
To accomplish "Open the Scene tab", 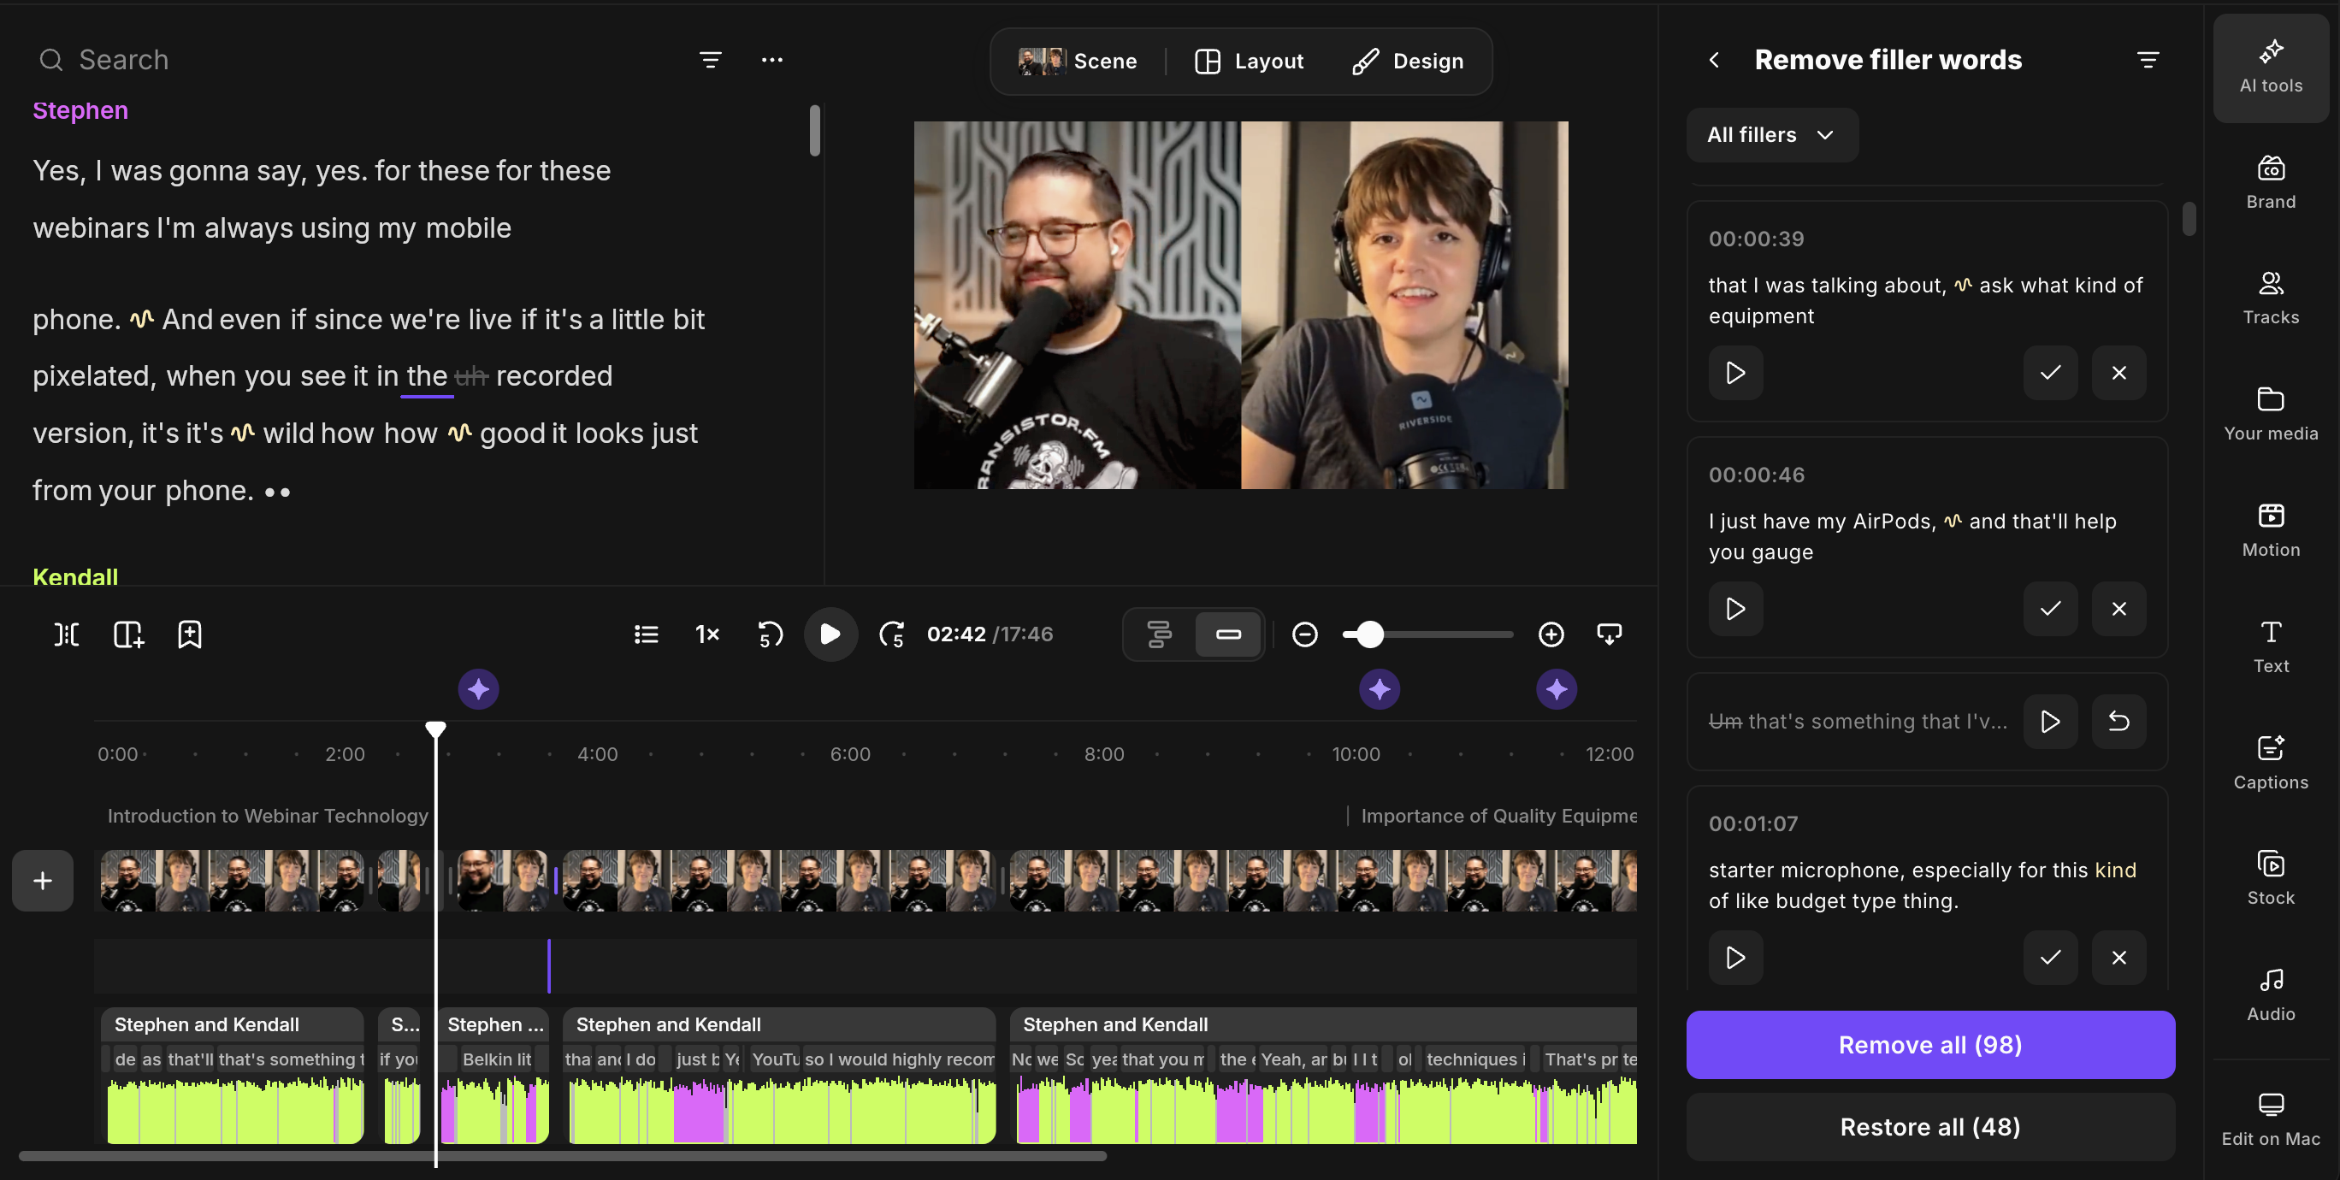I will tap(1078, 61).
